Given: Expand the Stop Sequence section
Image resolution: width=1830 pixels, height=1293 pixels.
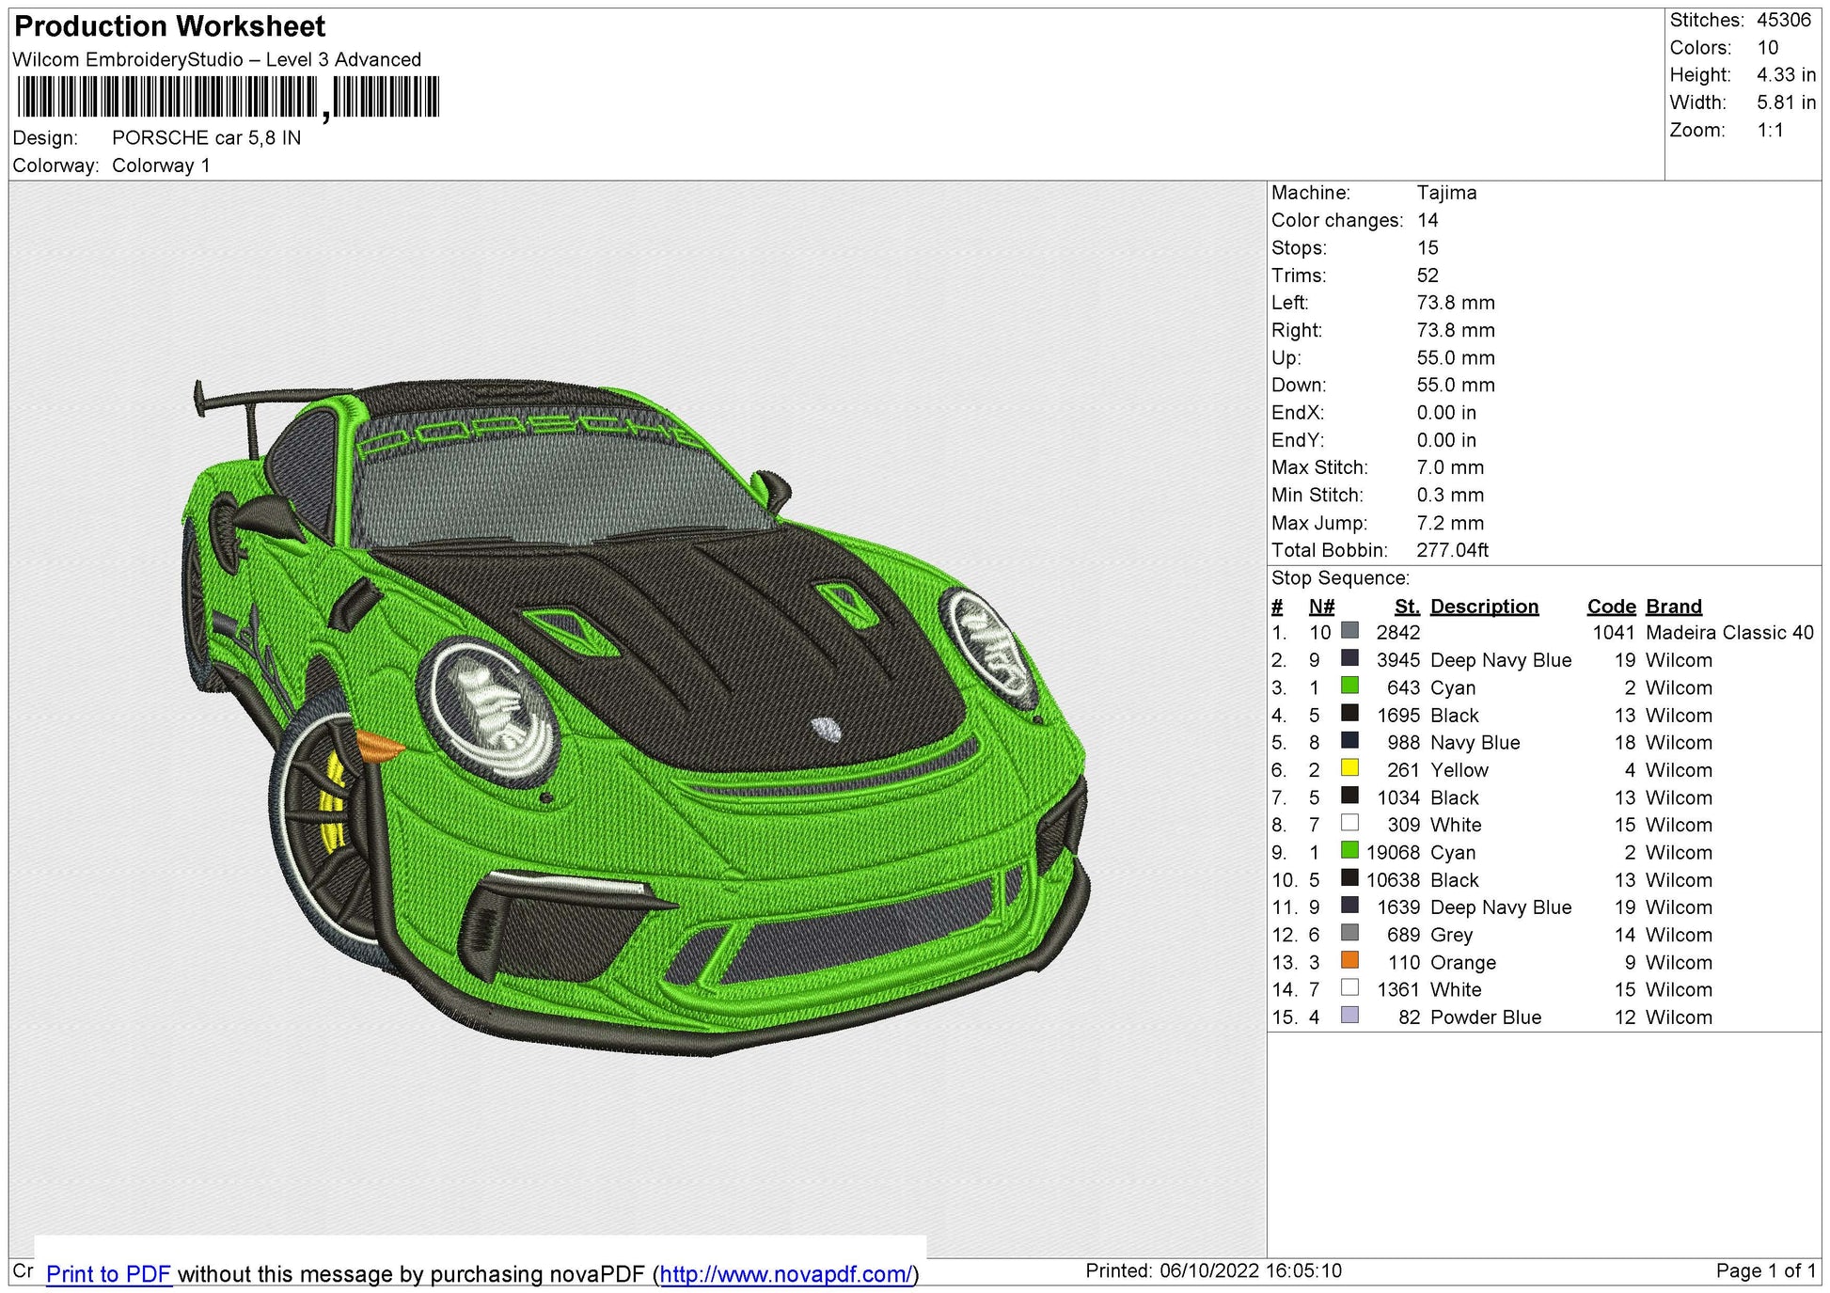Looking at the screenshot, I should tap(1340, 577).
